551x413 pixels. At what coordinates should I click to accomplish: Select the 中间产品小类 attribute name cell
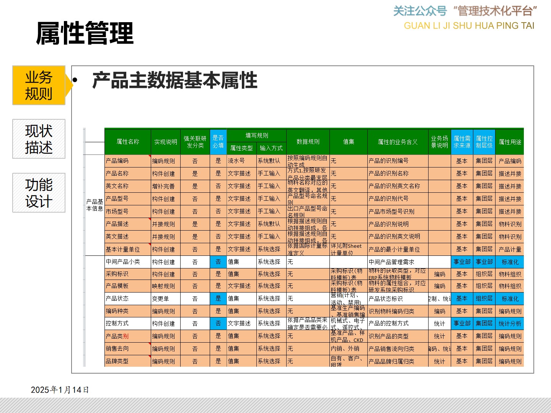[128, 262]
